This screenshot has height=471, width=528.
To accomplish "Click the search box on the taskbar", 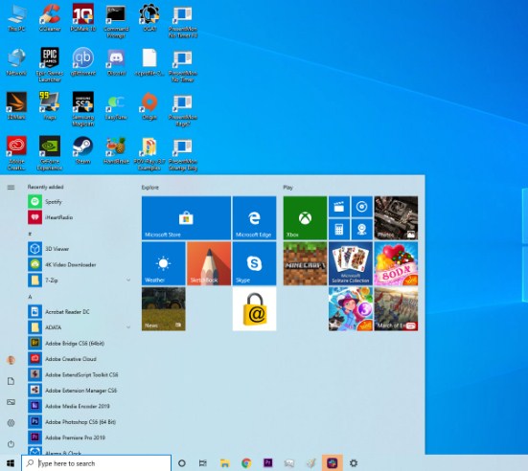I will pos(97,463).
